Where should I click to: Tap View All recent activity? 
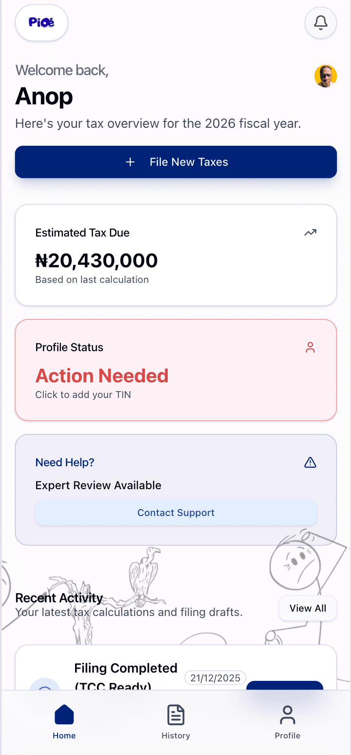308,608
